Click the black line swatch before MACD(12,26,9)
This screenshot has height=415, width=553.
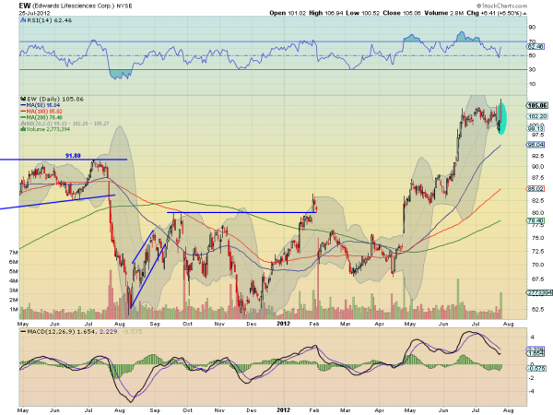pos(23,332)
